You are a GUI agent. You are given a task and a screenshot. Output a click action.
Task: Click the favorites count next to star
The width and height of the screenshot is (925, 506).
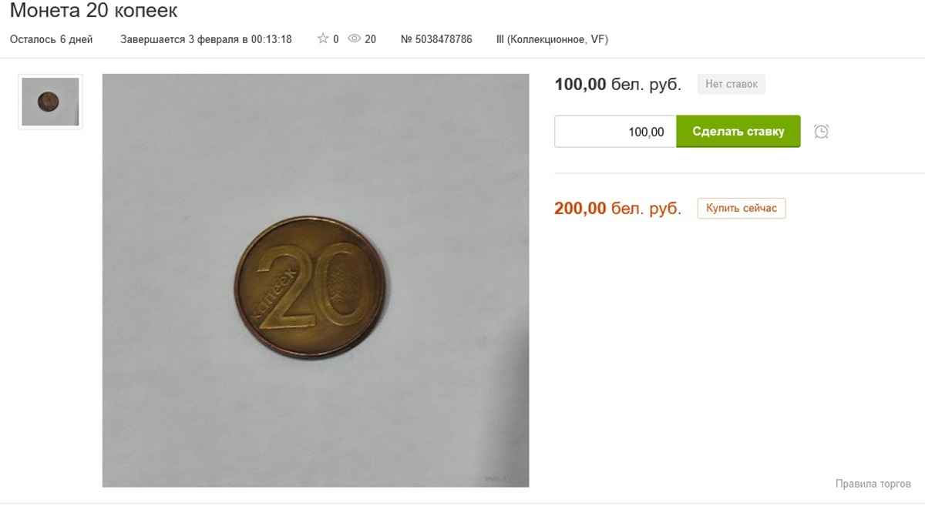coord(336,39)
